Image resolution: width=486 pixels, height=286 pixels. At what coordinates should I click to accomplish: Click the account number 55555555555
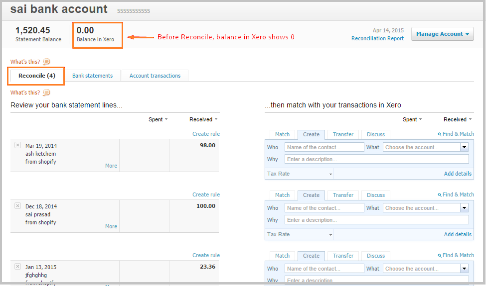pos(134,11)
